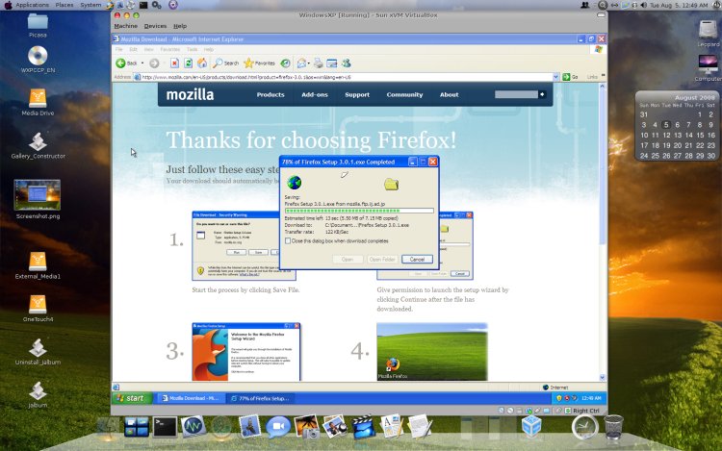
Task: Open the Places menu in top panel
Action: [x=64, y=5]
